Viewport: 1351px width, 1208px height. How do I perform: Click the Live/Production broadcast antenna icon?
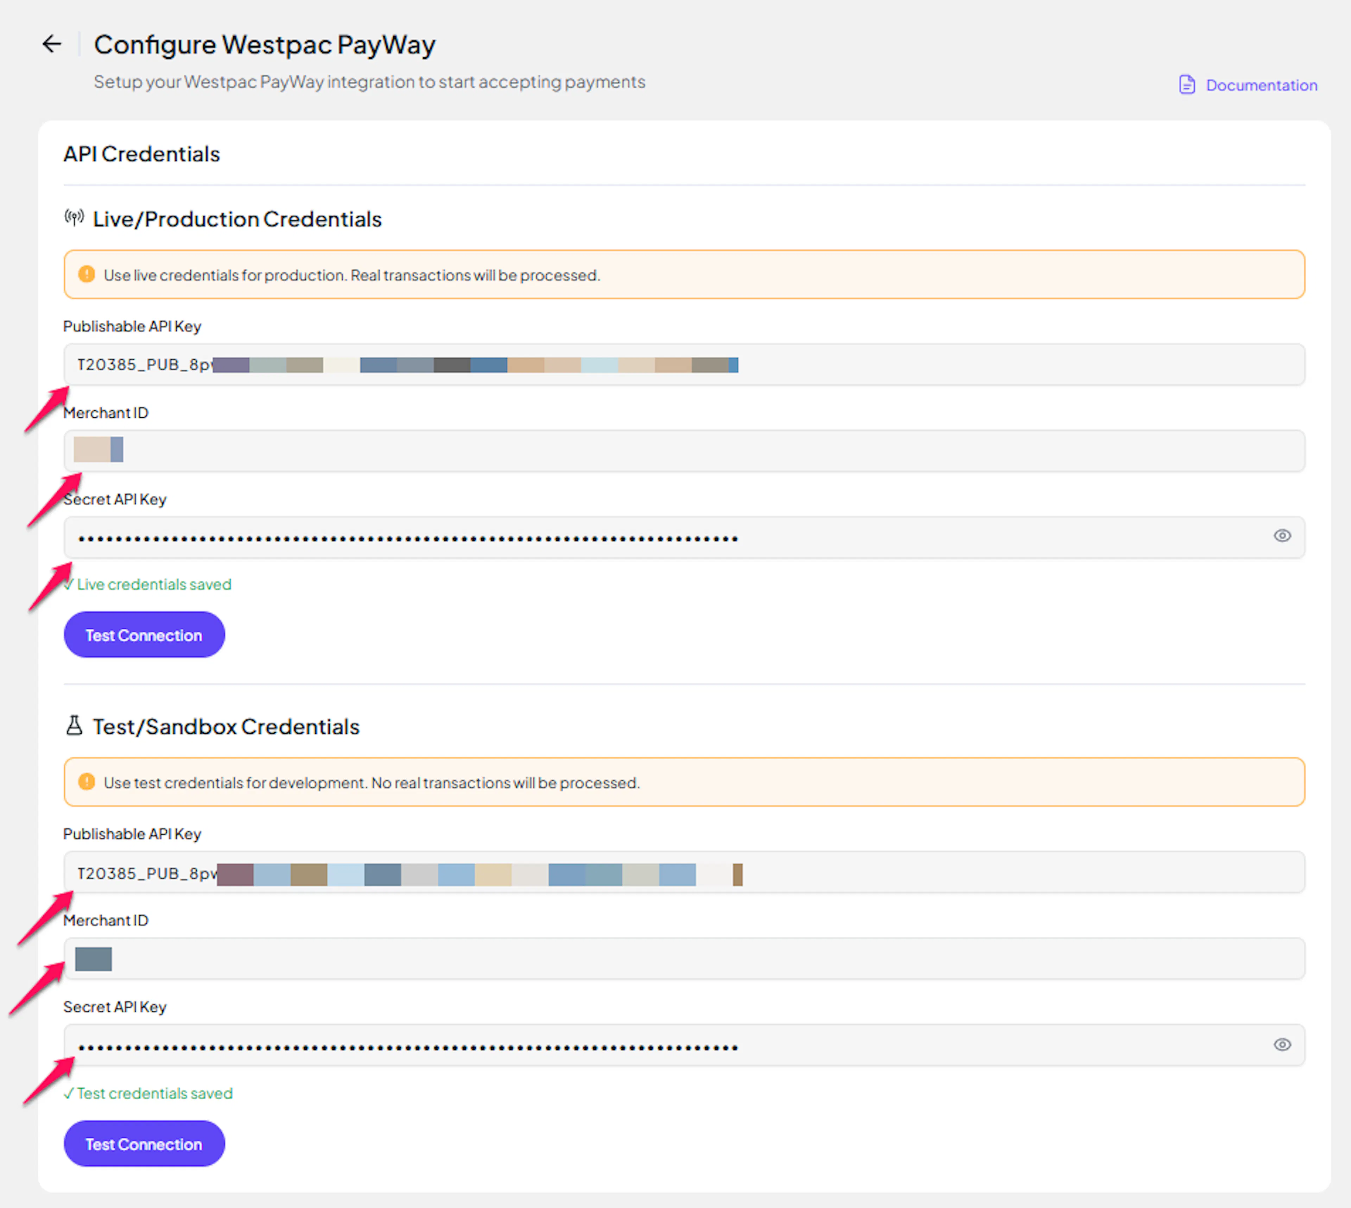tap(74, 217)
